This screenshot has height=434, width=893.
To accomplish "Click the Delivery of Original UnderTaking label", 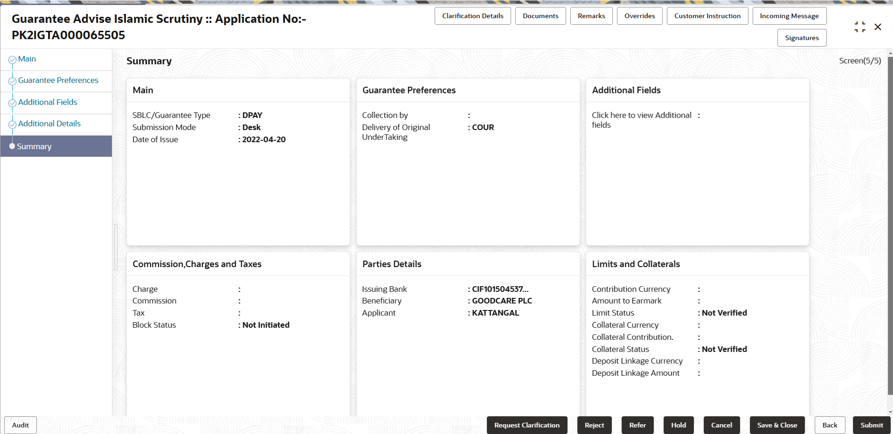I will [396, 132].
